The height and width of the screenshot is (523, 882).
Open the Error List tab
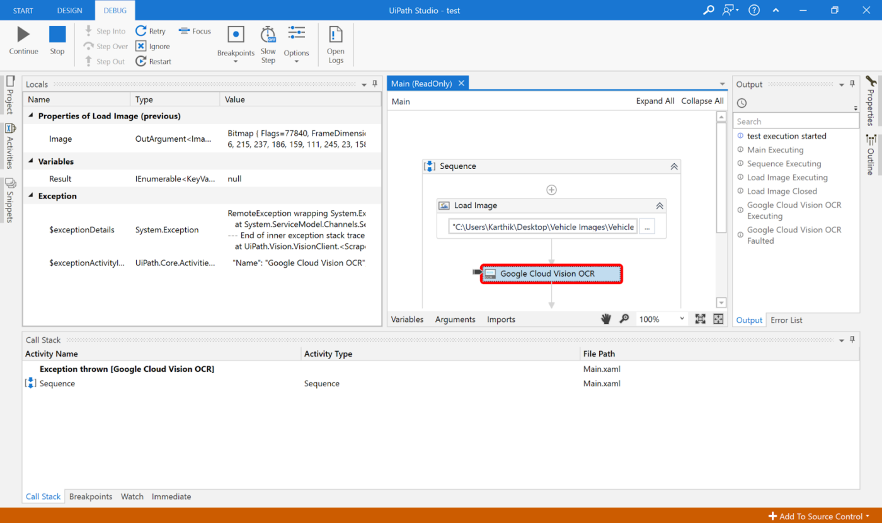(x=786, y=319)
